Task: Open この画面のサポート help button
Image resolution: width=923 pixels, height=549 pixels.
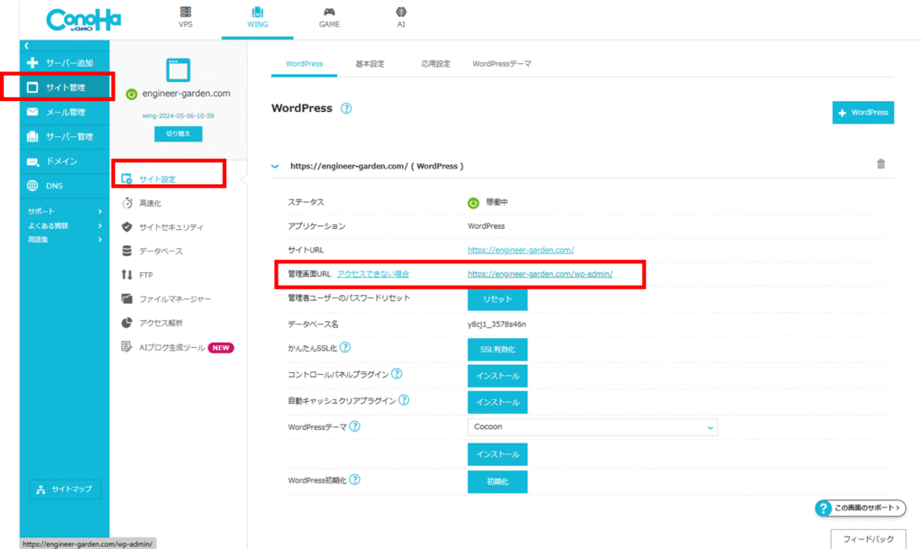Action: click(x=860, y=508)
